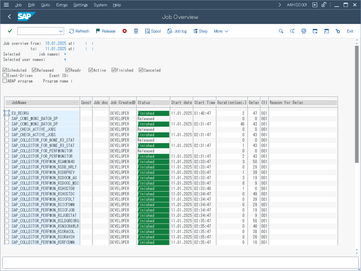This screenshot has width=361, height=271.
Task: Go back using the left arrow icon
Action: [10, 17]
